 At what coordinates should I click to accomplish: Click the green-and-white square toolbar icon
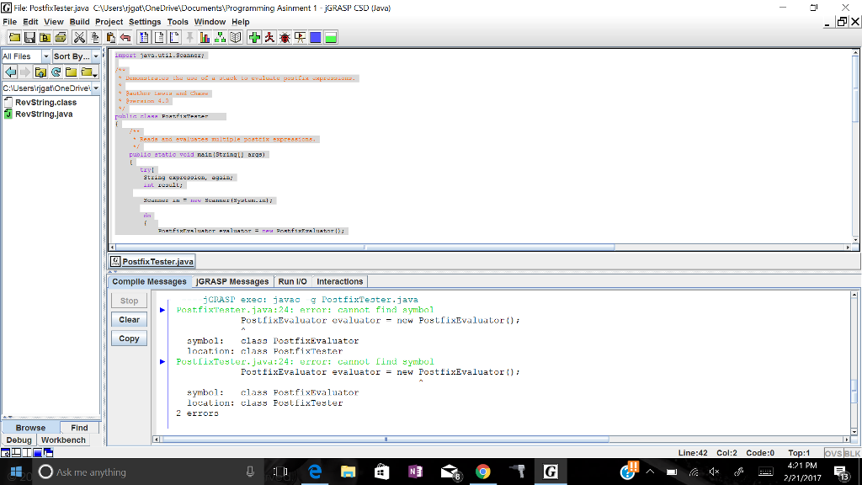(x=331, y=37)
